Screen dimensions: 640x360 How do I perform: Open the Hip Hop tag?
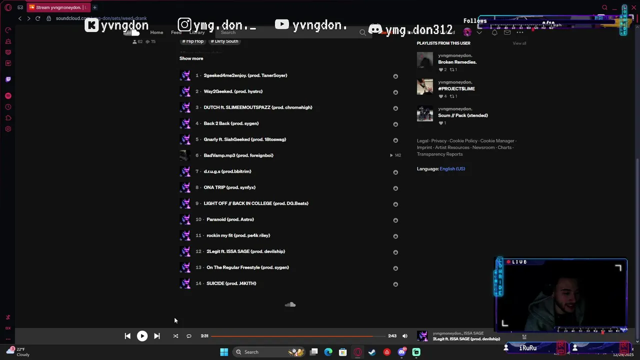click(193, 41)
